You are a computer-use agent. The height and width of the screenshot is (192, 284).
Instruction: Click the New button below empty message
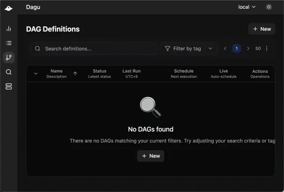coord(150,156)
